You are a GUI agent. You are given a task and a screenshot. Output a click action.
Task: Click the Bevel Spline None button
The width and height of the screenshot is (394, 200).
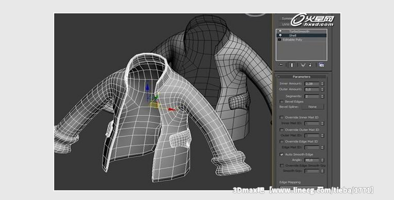[313, 107]
